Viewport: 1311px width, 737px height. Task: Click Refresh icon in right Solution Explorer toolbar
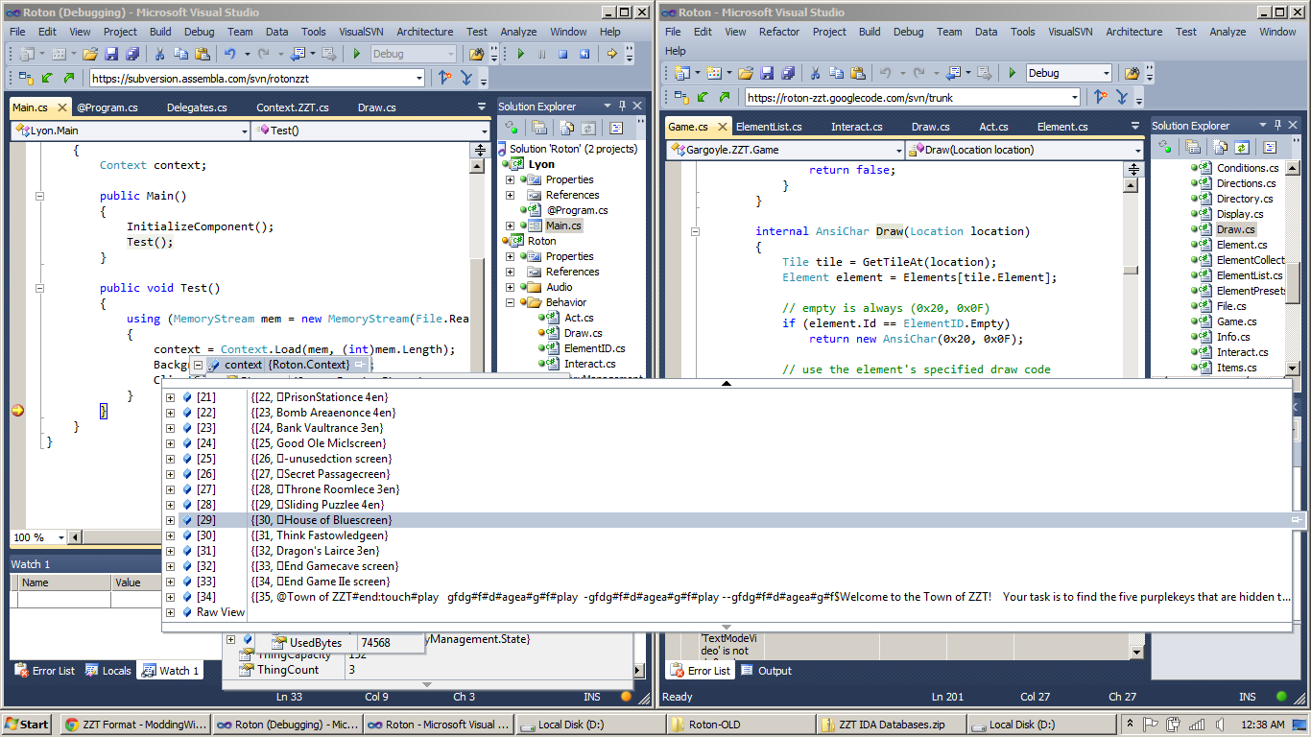coord(1241,147)
